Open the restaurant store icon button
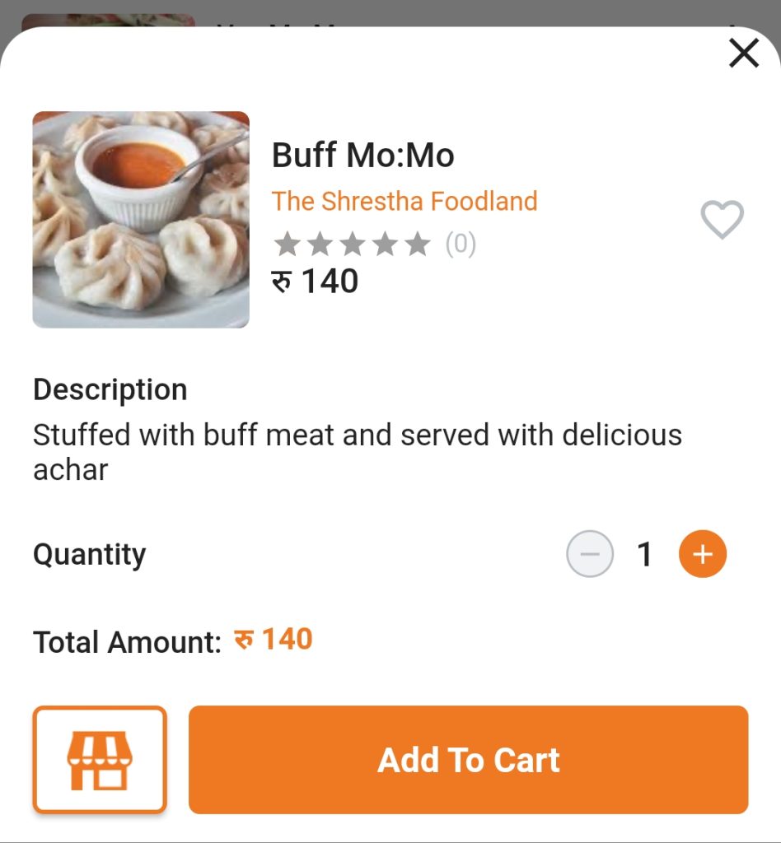 (100, 760)
